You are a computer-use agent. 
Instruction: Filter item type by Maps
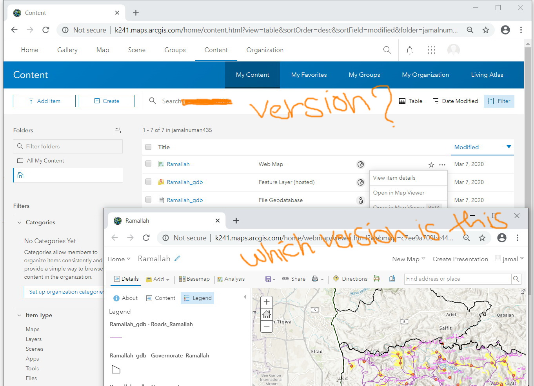pyautogui.click(x=33, y=329)
